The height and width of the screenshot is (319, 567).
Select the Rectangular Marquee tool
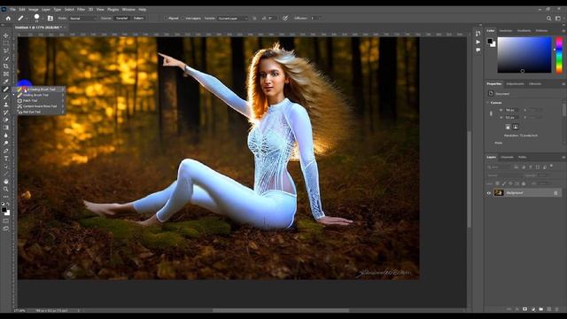(x=6, y=43)
